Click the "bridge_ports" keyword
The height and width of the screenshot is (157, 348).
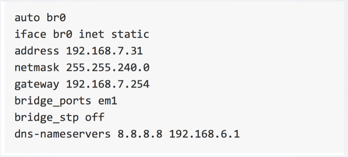[53, 101]
